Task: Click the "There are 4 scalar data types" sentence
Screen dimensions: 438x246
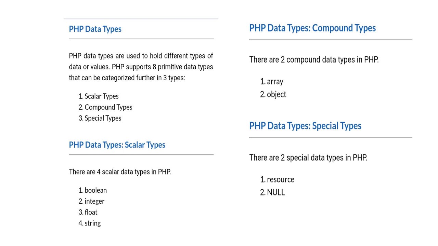Action: 120,172
